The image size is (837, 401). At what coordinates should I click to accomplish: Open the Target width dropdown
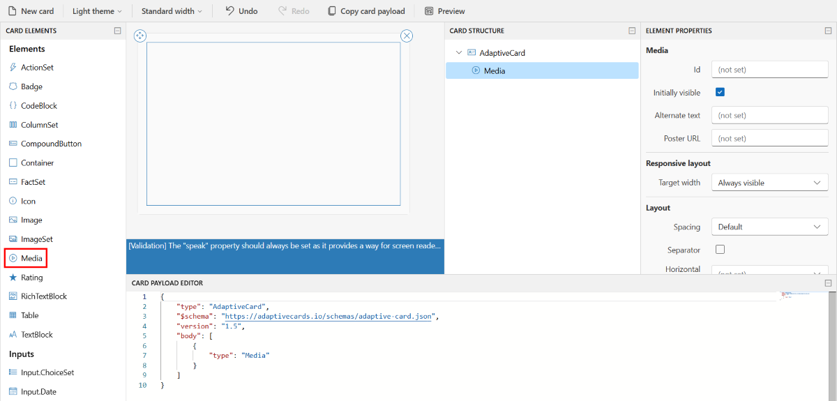769,183
